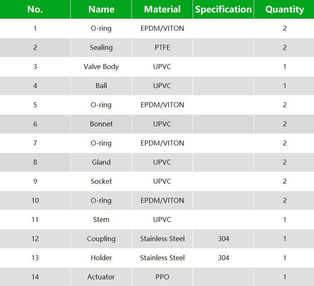Select the "Ball" name cell
Screen dimensions: 314x286
(101, 86)
